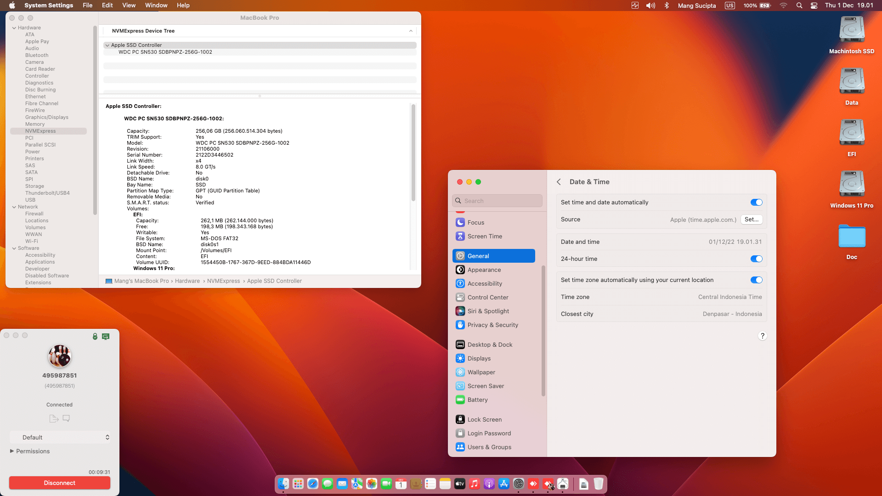Image resolution: width=882 pixels, height=496 pixels.
Task: Click the green lock security icon in AnyDesk
Action: click(x=95, y=337)
